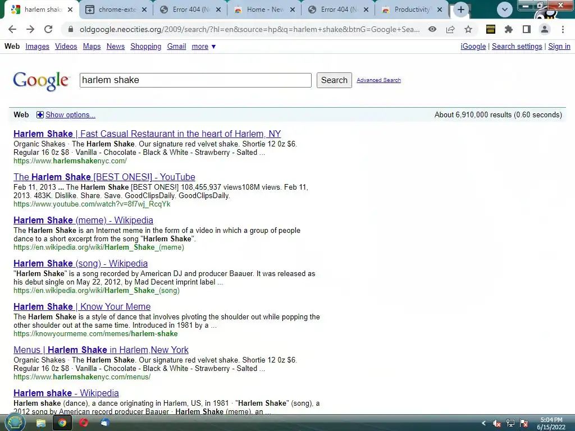
Task: Click the knowyourmeme.com green URL
Action: [x=95, y=334]
